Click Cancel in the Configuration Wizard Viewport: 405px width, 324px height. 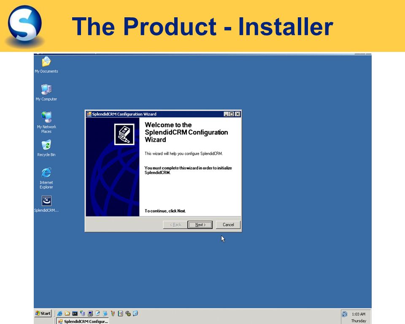pos(228,224)
